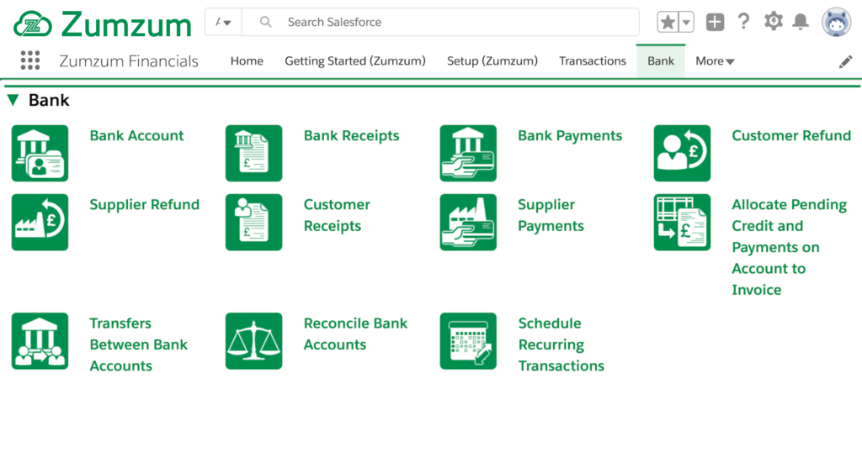The width and height of the screenshot is (862, 452).
Task: Open the More navigation dropdown
Action: [x=715, y=60]
